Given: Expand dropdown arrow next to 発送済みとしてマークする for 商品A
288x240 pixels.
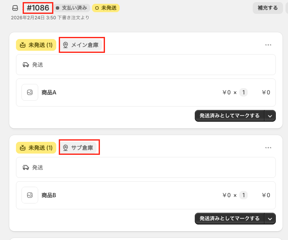Looking at the screenshot, I should pos(270,116).
